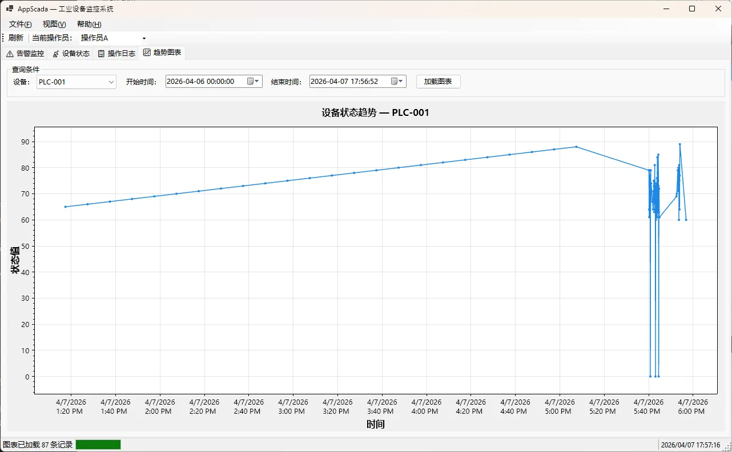Click the 刷新 toolbar button

click(16, 38)
